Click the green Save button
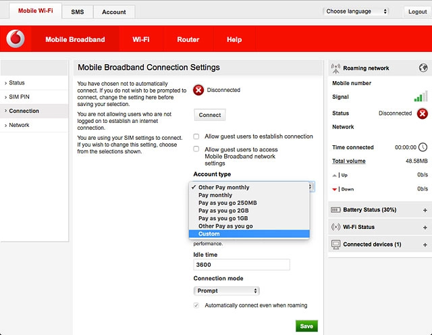This screenshot has width=432, height=335. [306, 326]
